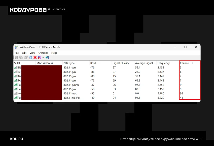Image resolution: width=214 pixels, height=146 pixels.
Task: Select signal icon of the -86 RSSI row
Action: [x=16, y=72]
